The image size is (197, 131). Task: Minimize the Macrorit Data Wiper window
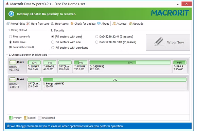pos(178,4)
